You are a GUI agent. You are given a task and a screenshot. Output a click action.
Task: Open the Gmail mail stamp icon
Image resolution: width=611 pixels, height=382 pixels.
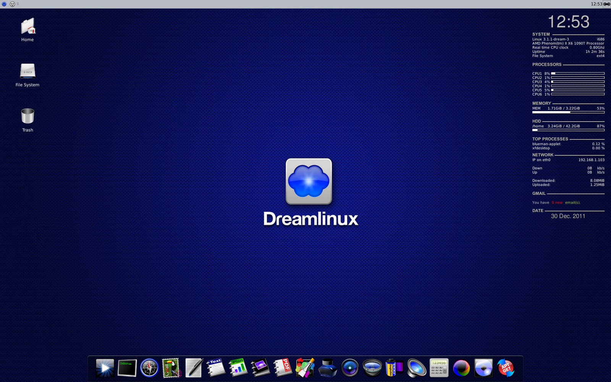coord(170,367)
